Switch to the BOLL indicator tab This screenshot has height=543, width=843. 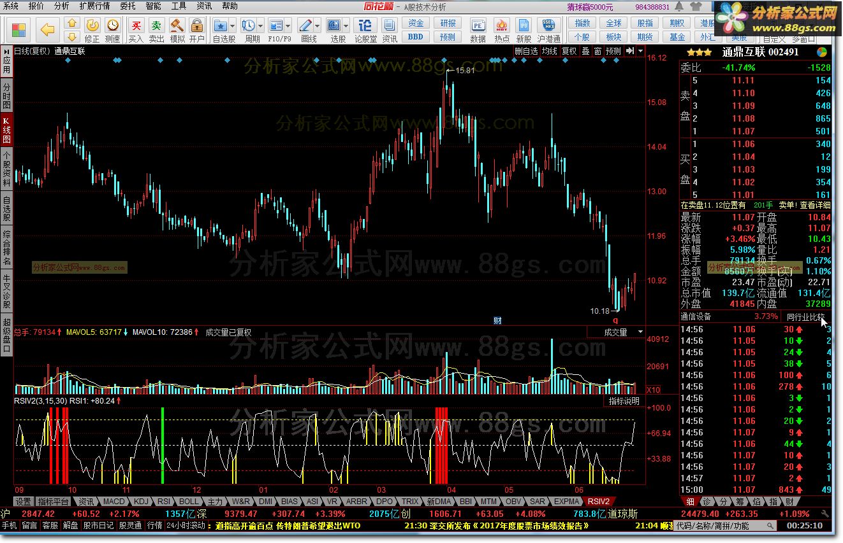189,502
